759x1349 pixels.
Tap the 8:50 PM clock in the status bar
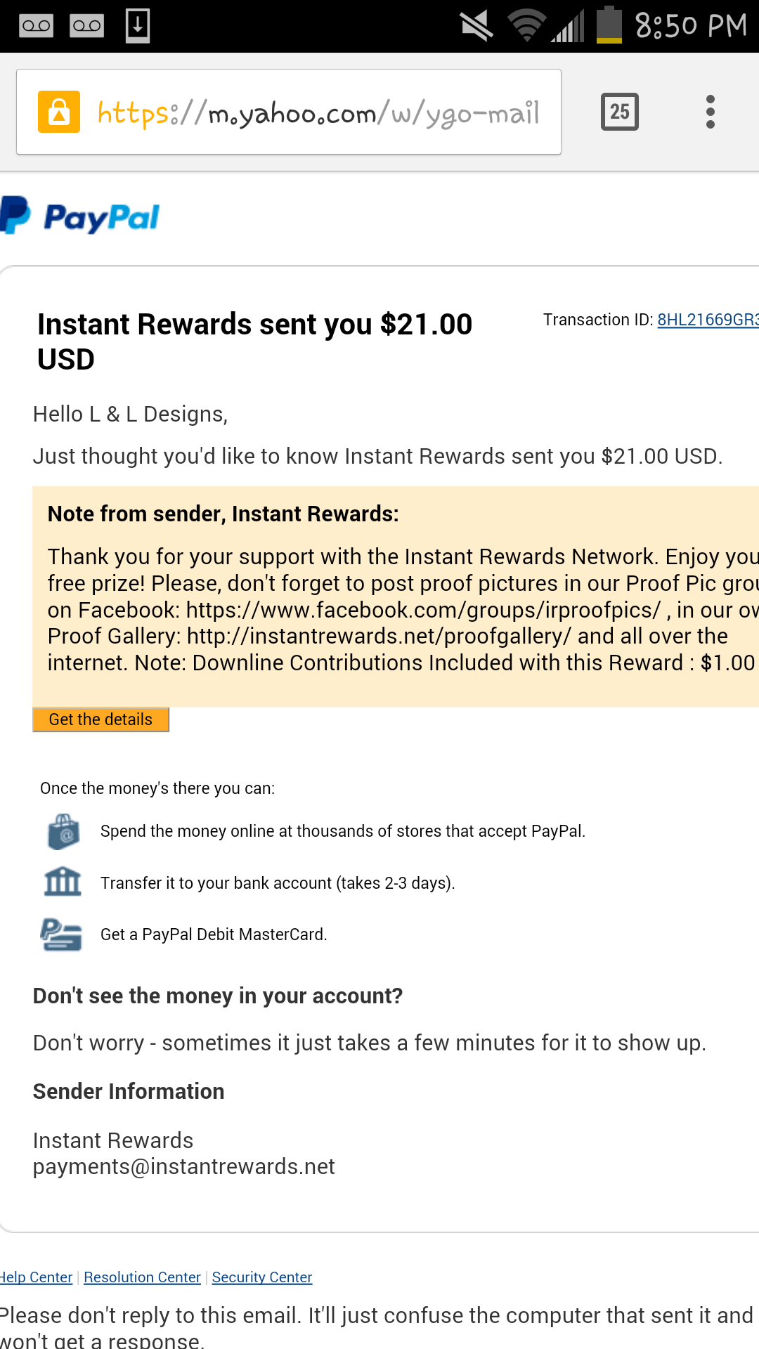(x=692, y=26)
